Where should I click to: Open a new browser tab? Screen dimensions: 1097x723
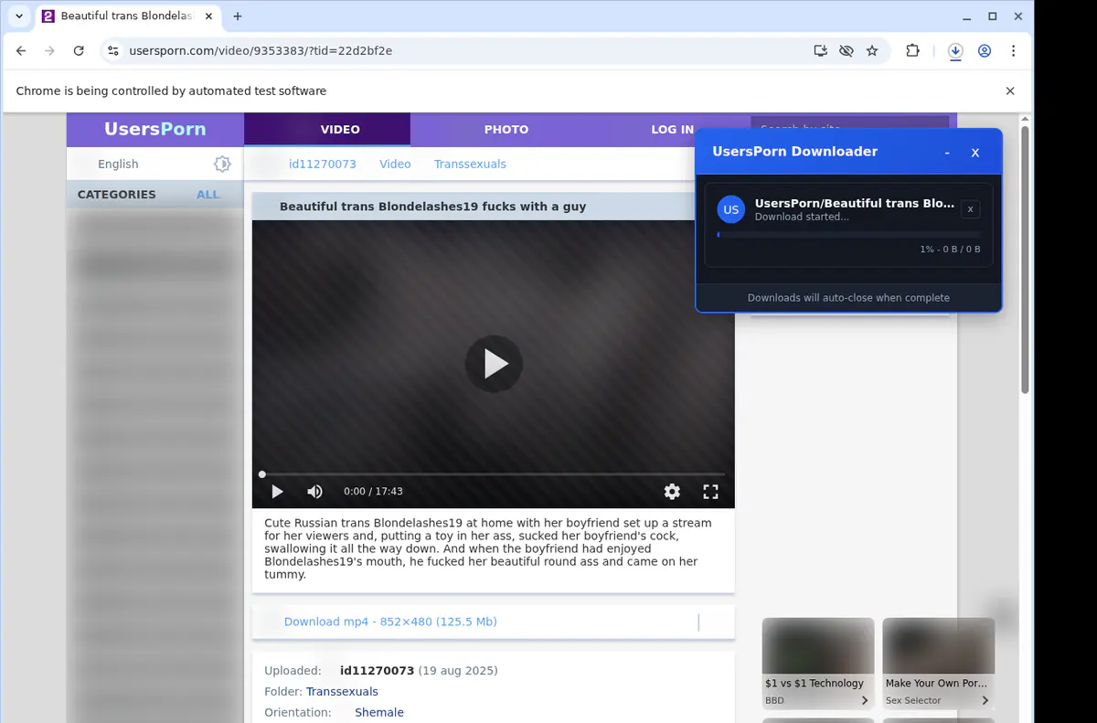[x=238, y=16]
